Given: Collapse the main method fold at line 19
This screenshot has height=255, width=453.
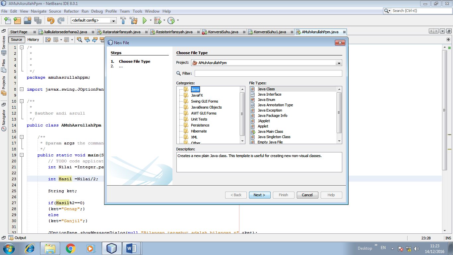Looking at the screenshot, I should click(22, 155).
